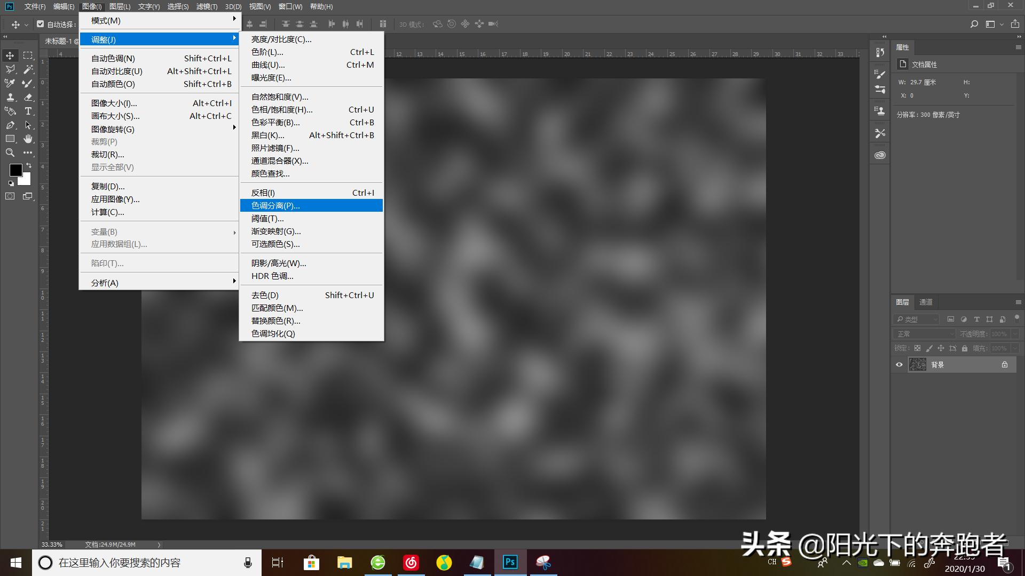Click 曲线(U) in the adjustments menu
The image size is (1025, 576).
(x=269, y=65)
